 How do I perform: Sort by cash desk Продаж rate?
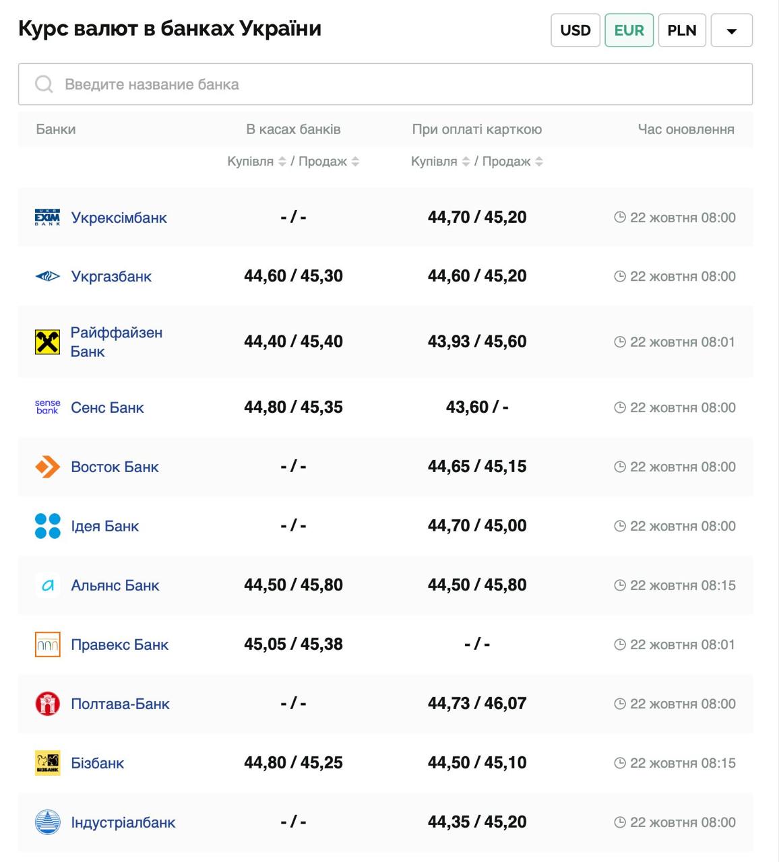pyautogui.click(x=355, y=162)
